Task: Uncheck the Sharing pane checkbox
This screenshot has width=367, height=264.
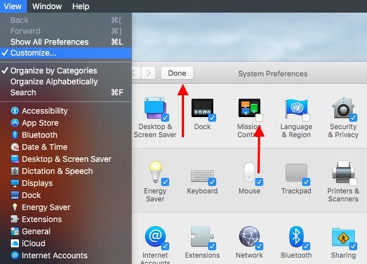Action: coord(353,246)
